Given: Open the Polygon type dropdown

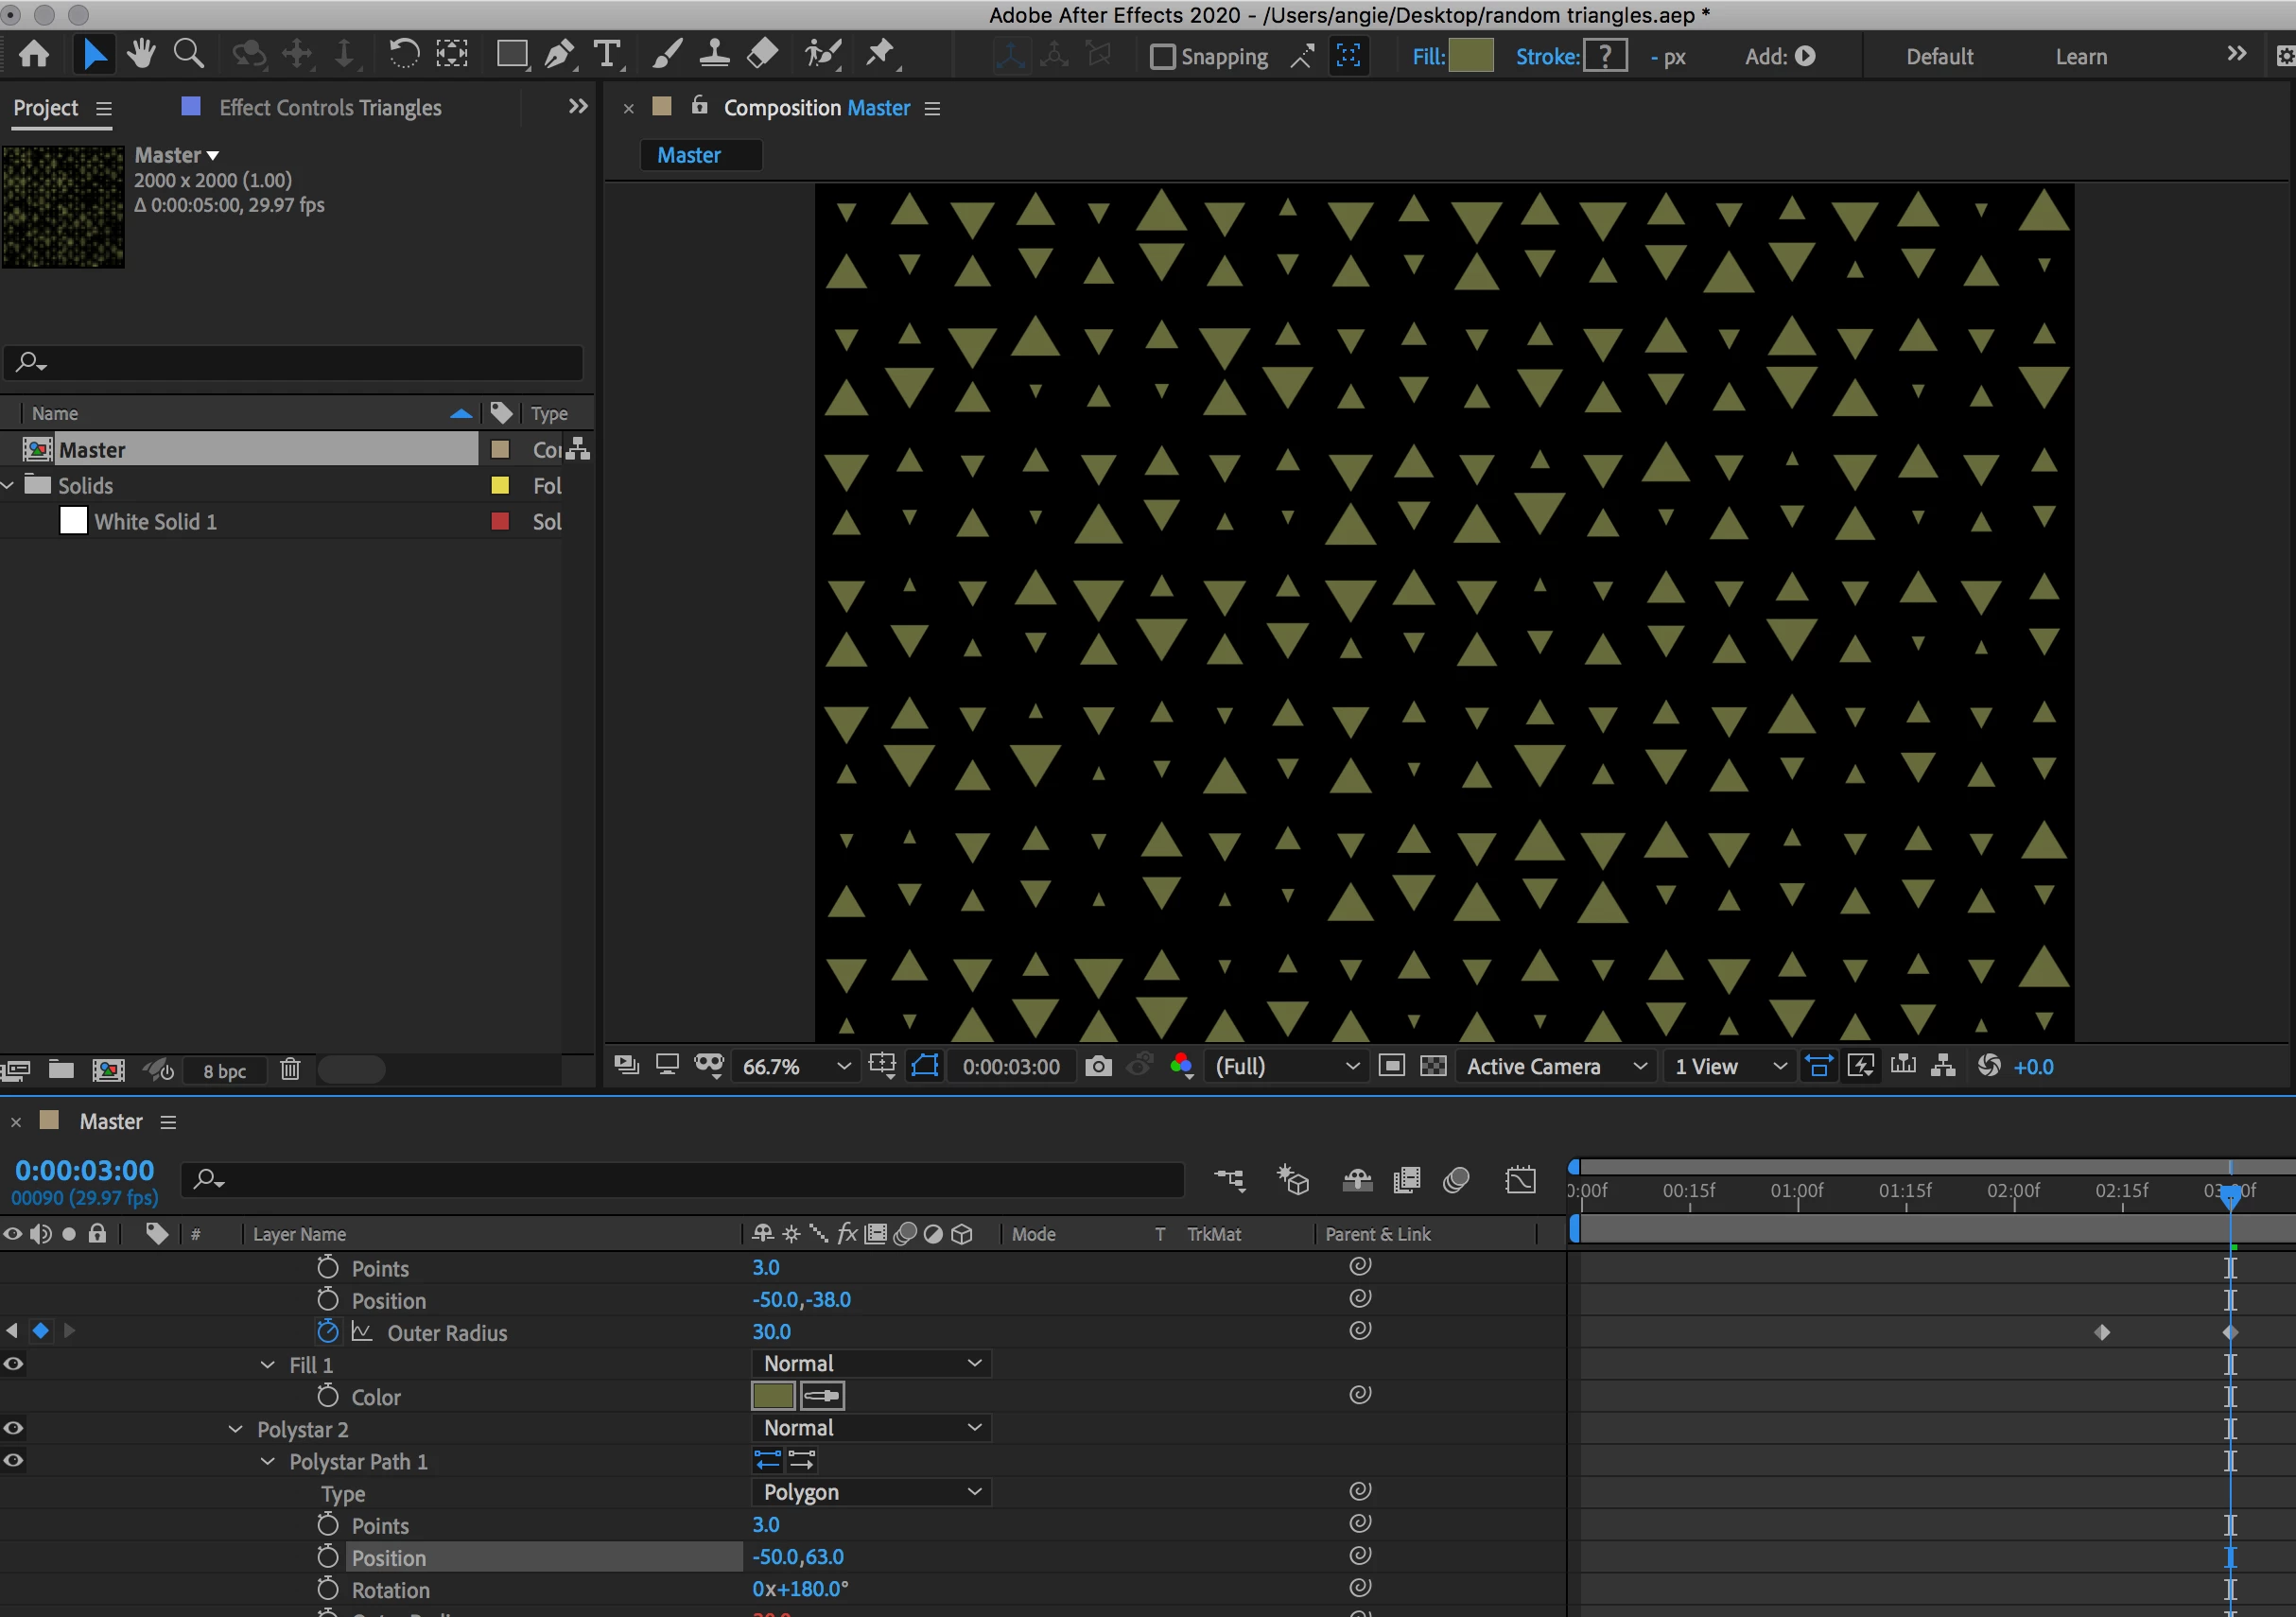Looking at the screenshot, I should [870, 1492].
